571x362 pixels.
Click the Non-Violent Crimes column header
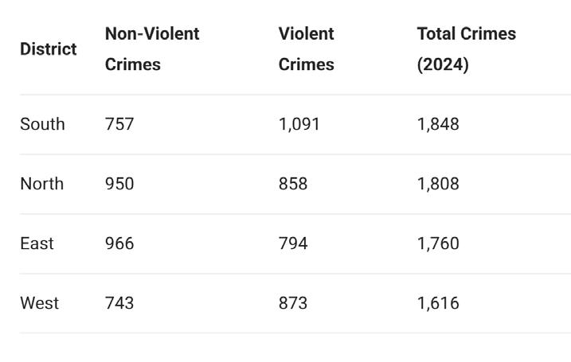coord(152,49)
